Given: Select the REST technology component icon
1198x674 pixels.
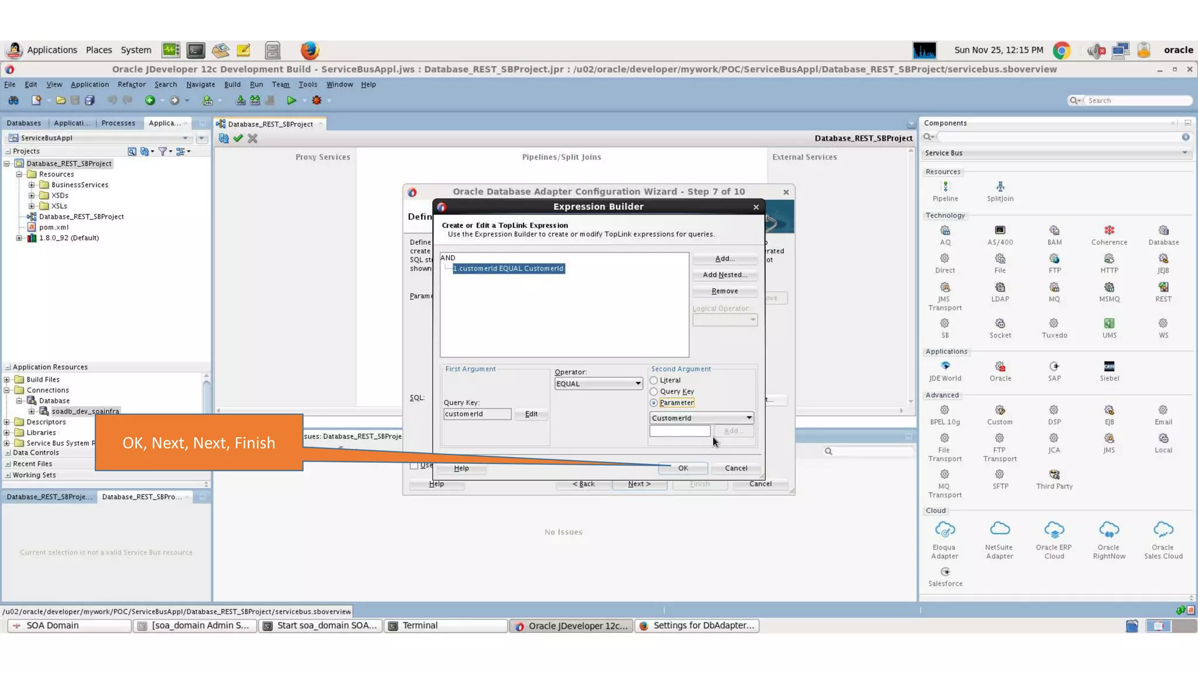Looking at the screenshot, I should pyautogui.click(x=1163, y=288).
